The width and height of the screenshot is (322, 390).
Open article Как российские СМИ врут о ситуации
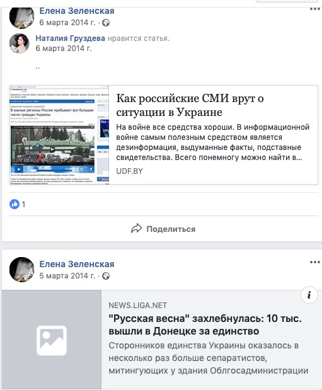click(190, 105)
